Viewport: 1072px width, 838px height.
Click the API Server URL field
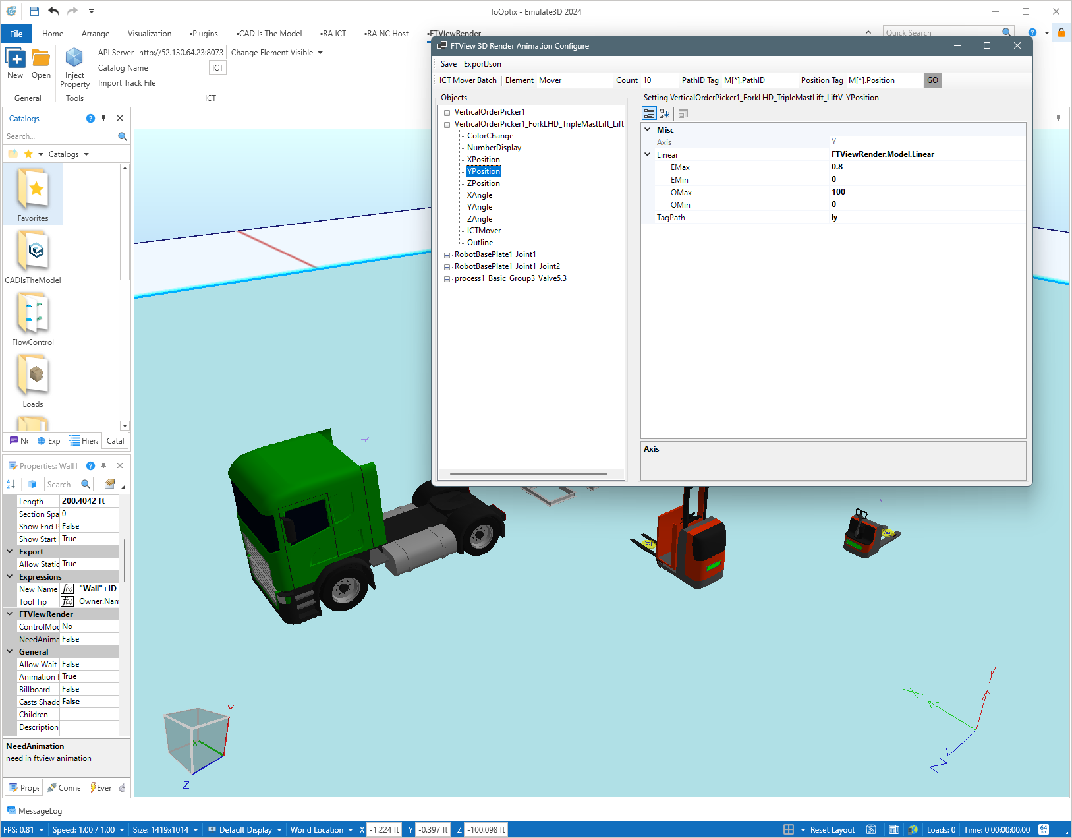coord(181,53)
